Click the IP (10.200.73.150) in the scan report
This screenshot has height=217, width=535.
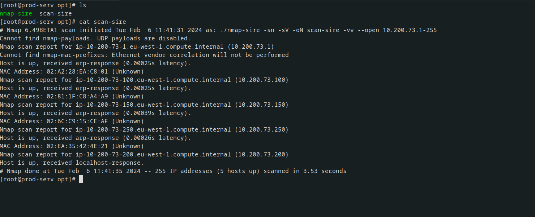pyautogui.click(x=262, y=105)
